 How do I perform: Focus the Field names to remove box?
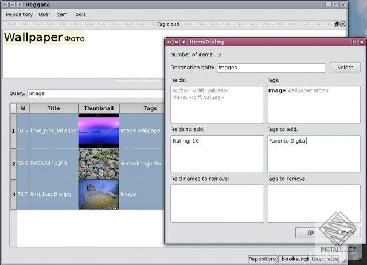click(217, 204)
